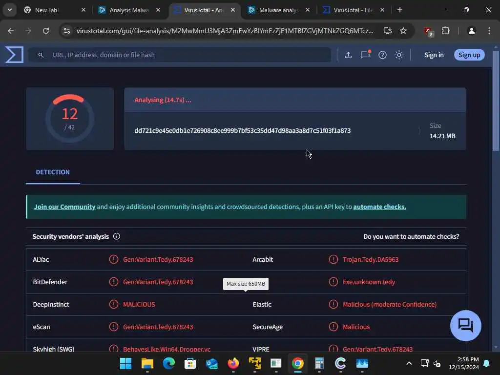Open the Microsoft Store taskbar icon
This screenshot has width=500, height=375.
190,363
